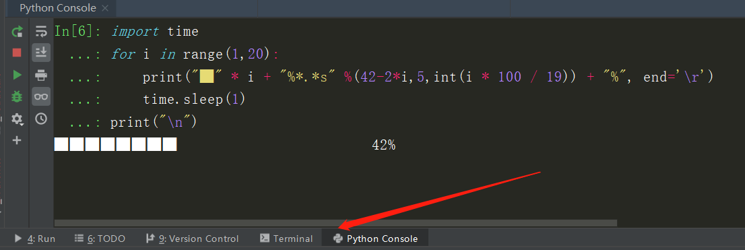This screenshot has width=745, height=250.
Task: Browse console history clock icon
Action: pos(41,119)
